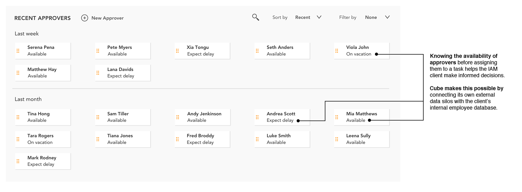Image resolution: width=522 pixels, height=192 pixels.
Task: Click drag handle dots on Seth Anders card
Action: [x=257, y=51]
